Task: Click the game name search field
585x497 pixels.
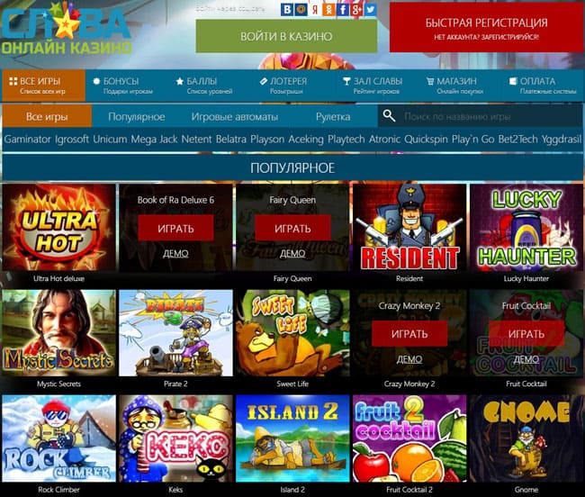Action: point(490,117)
